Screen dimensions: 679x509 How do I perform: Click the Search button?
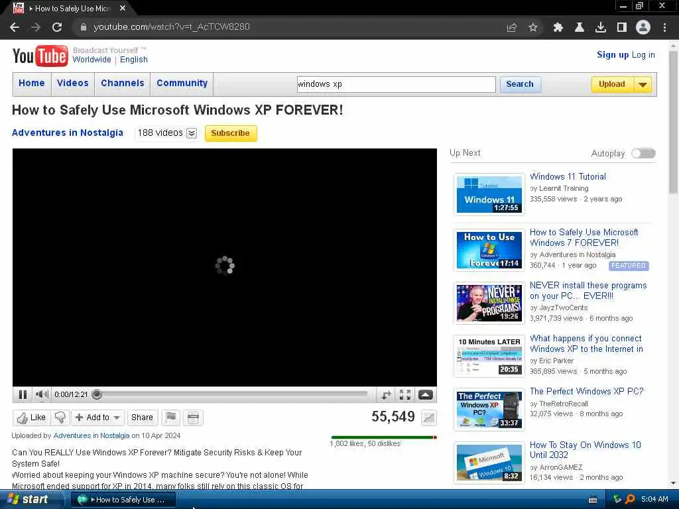(x=520, y=84)
